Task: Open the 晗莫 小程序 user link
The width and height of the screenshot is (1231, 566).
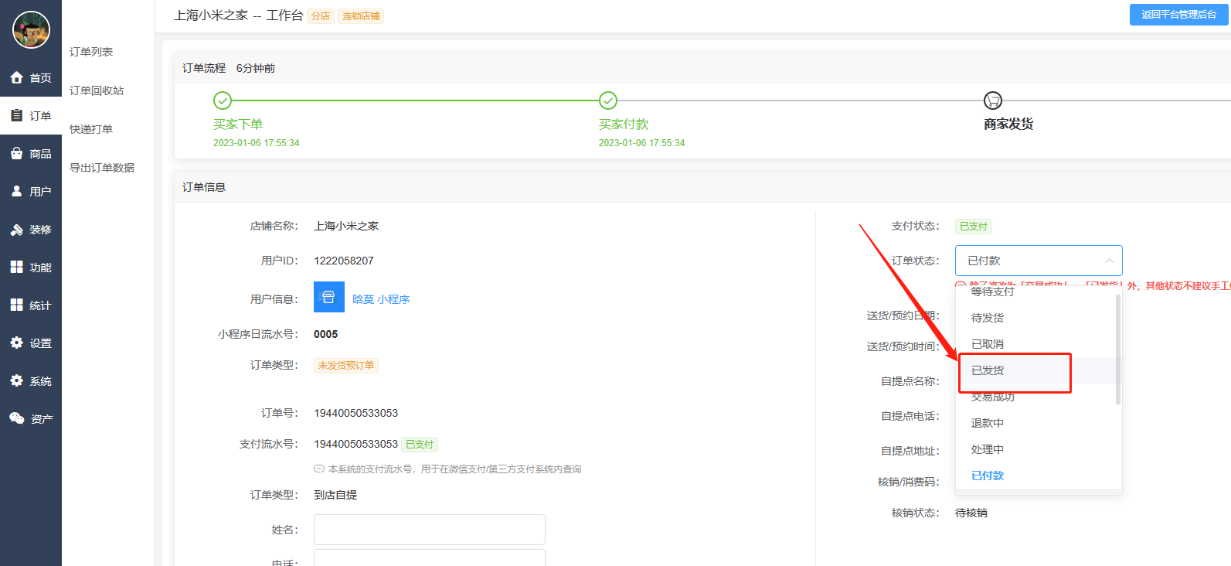Action: pyautogui.click(x=381, y=299)
